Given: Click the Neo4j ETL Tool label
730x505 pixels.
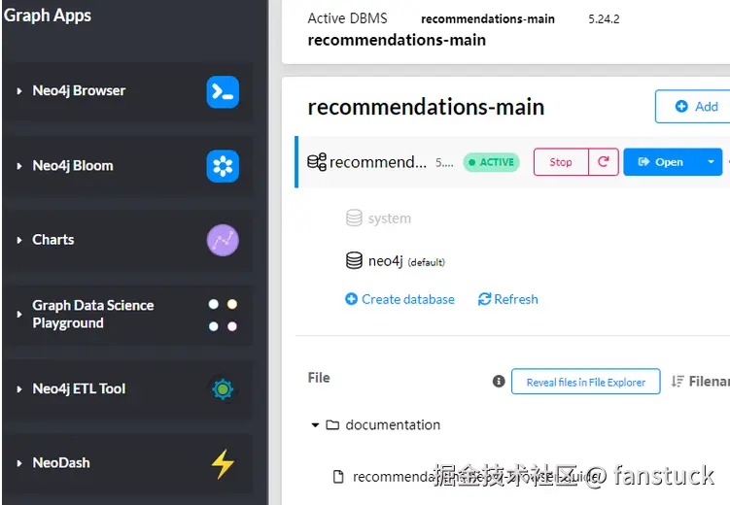Looking at the screenshot, I should click(x=79, y=388).
